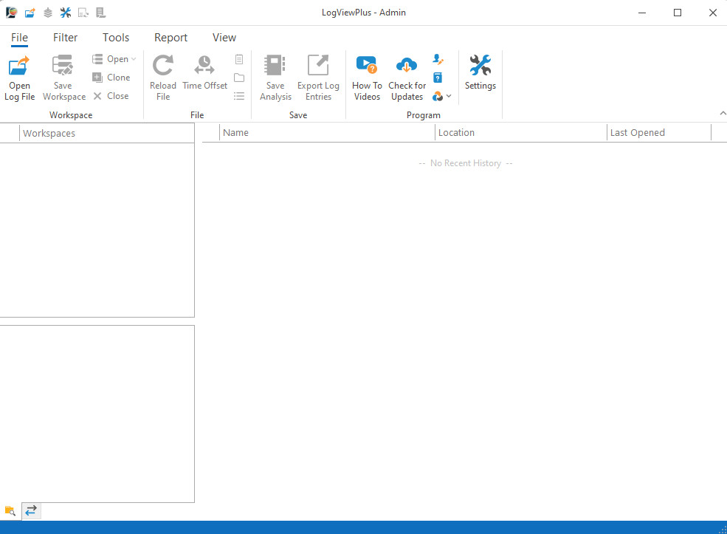Click the Time Offset ribbon button
Image resolution: width=727 pixels, height=534 pixels.
(x=204, y=73)
